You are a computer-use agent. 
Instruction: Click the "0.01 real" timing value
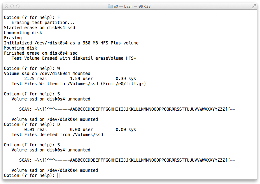[x=36, y=130]
